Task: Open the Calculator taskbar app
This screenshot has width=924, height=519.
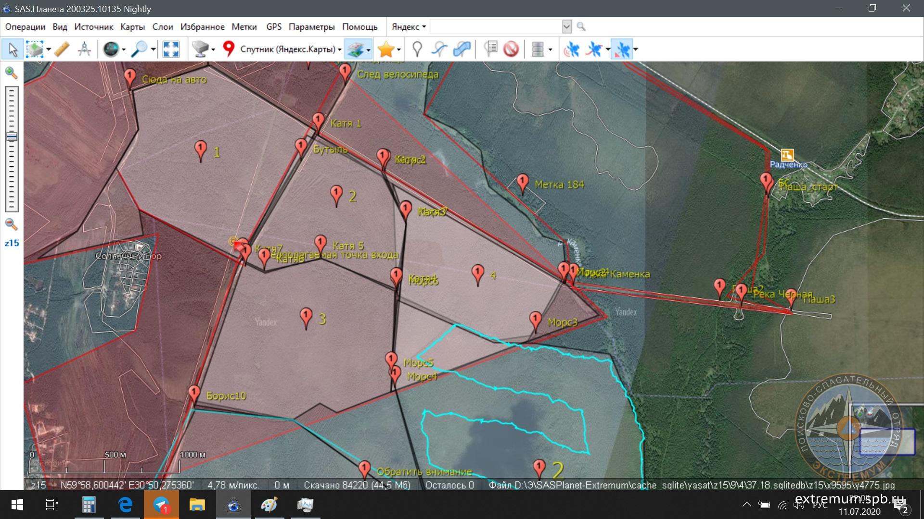Action: click(89, 505)
